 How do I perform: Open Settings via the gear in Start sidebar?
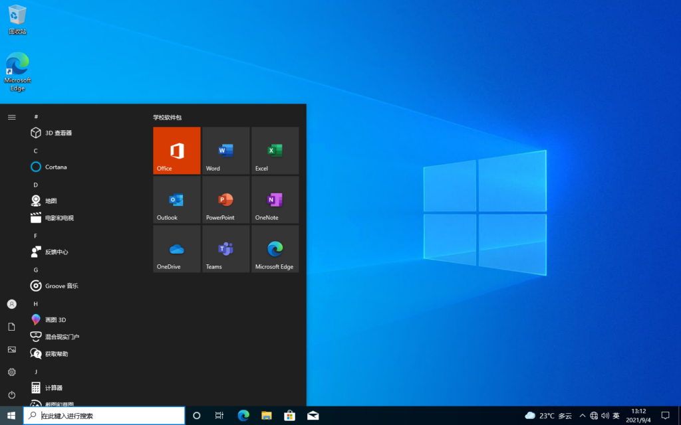[x=11, y=373]
